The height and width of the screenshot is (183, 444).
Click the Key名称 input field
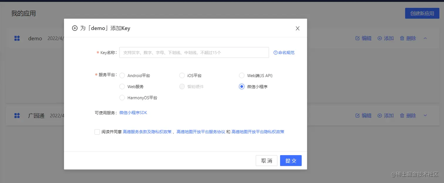pos(194,53)
